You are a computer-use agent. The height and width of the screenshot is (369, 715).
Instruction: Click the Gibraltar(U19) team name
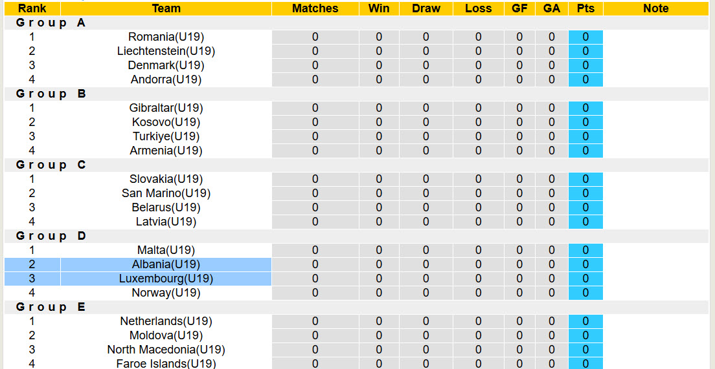[x=166, y=108]
